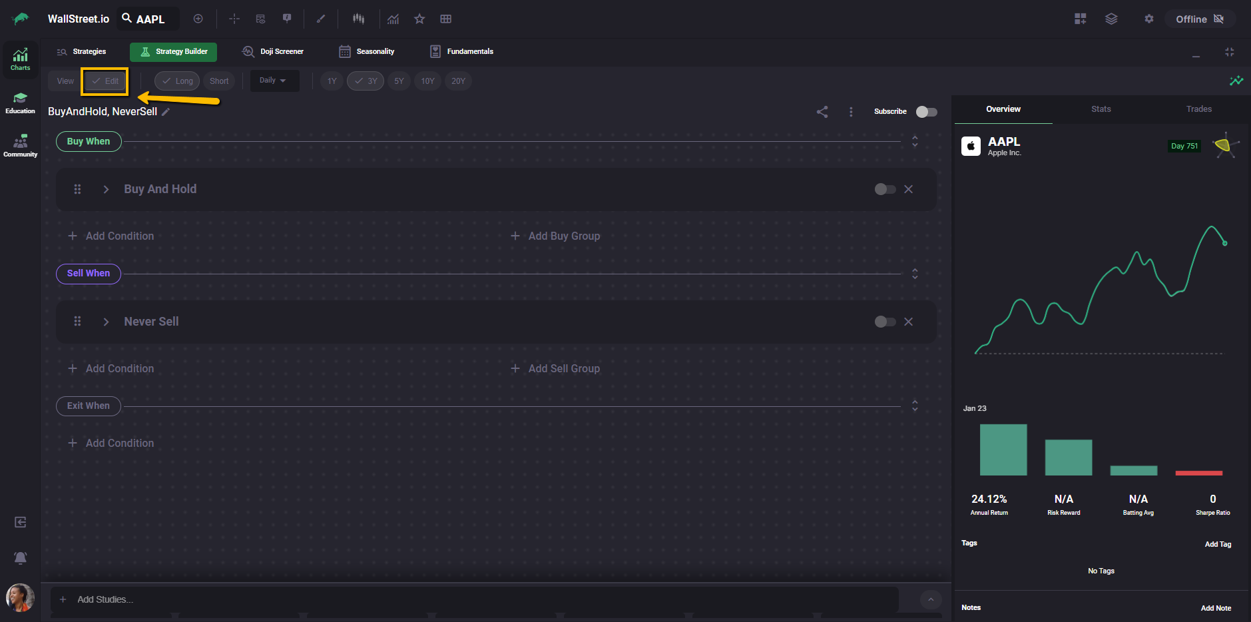Switch to the Stats tab
This screenshot has height=622, width=1251.
pyautogui.click(x=1101, y=109)
